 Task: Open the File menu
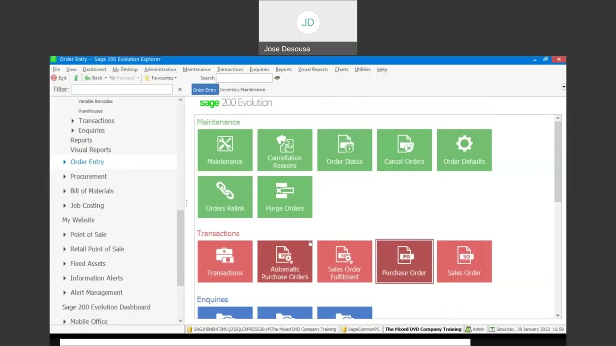(x=56, y=69)
